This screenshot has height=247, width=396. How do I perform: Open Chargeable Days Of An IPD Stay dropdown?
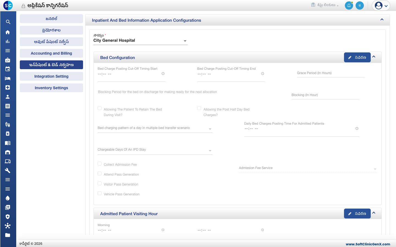(x=155, y=150)
